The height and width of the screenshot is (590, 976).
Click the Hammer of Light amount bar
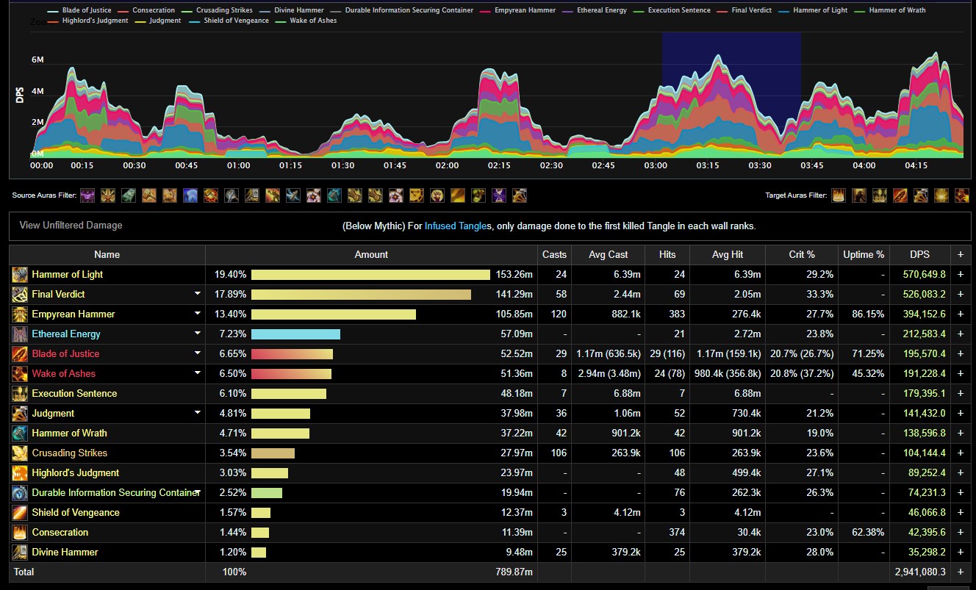point(370,274)
